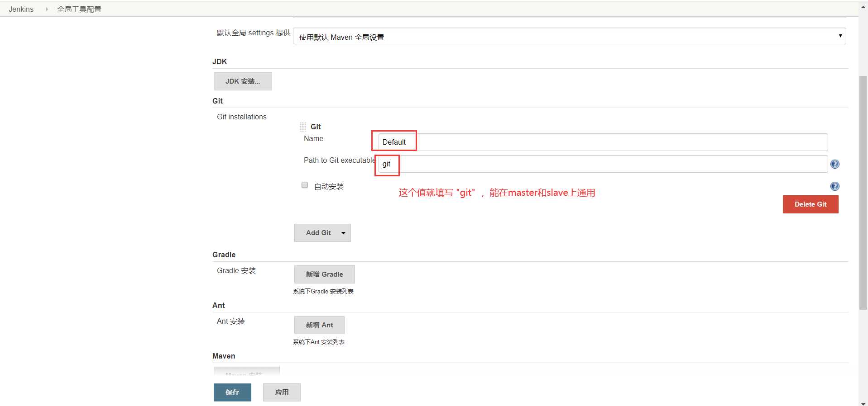Click the page vertical scrollbar thumb
The width and height of the screenshot is (868, 406).
[863, 192]
